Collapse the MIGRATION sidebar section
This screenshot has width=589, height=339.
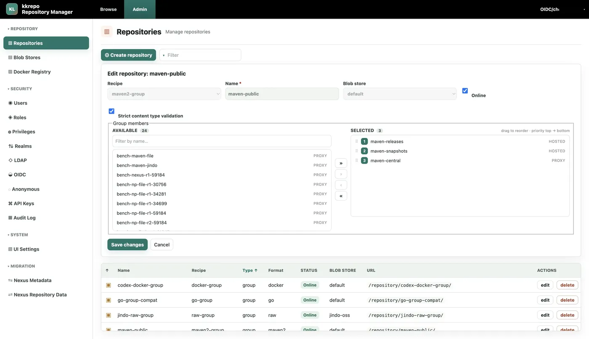pos(21,266)
